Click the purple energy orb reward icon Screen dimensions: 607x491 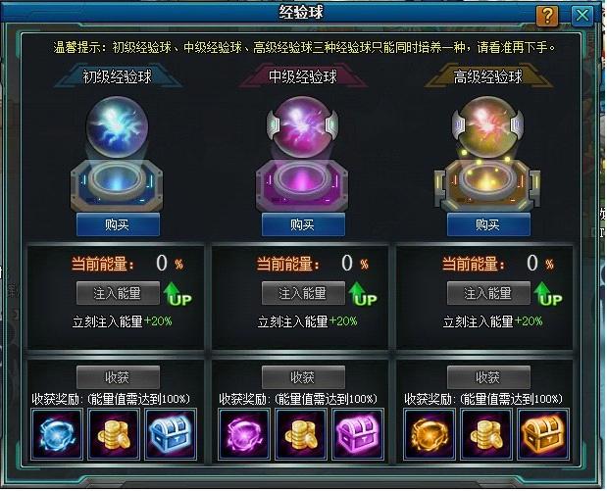pos(244,435)
